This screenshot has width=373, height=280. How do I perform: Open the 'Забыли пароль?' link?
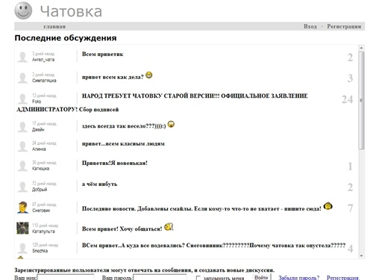(298, 278)
